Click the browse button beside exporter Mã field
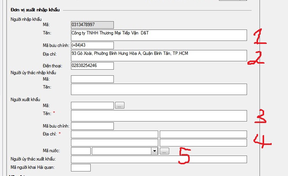Screen dimensions: 288x176 pyautogui.click(x=120, y=106)
